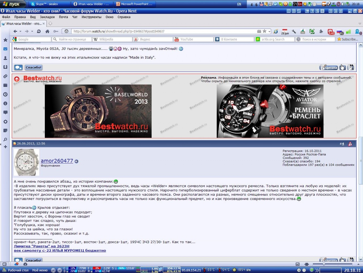Click the Найти на странице search field
Viewport: 363px width, 273px height.
pyautogui.click(x=72, y=39)
